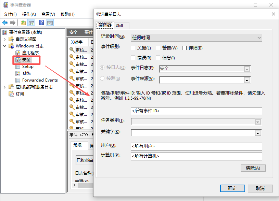Click the 事件 4799 details header

[81, 135]
